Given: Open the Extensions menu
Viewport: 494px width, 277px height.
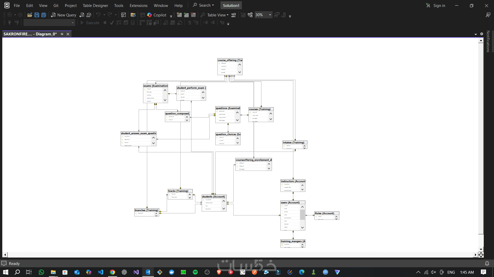Looking at the screenshot, I should click(138, 5).
